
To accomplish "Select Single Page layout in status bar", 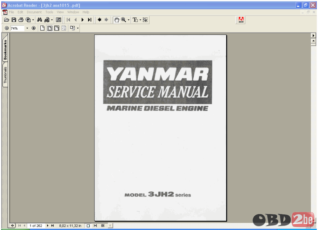I will click(88, 226).
